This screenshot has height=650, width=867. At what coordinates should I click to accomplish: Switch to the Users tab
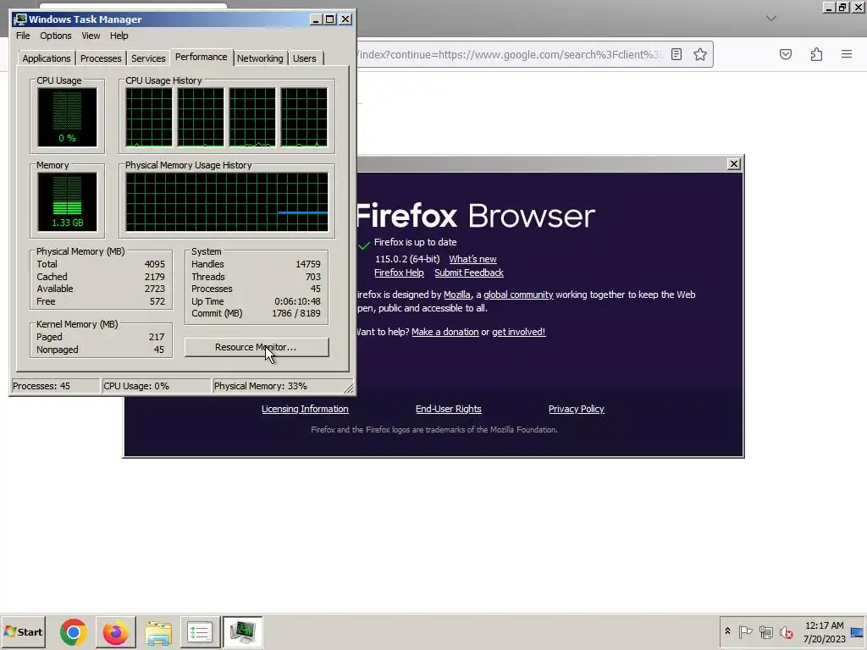(305, 58)
